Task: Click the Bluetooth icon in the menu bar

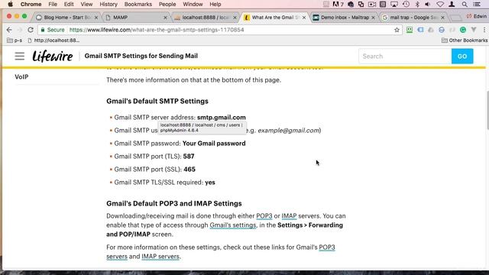Action: tap(417, 5)
